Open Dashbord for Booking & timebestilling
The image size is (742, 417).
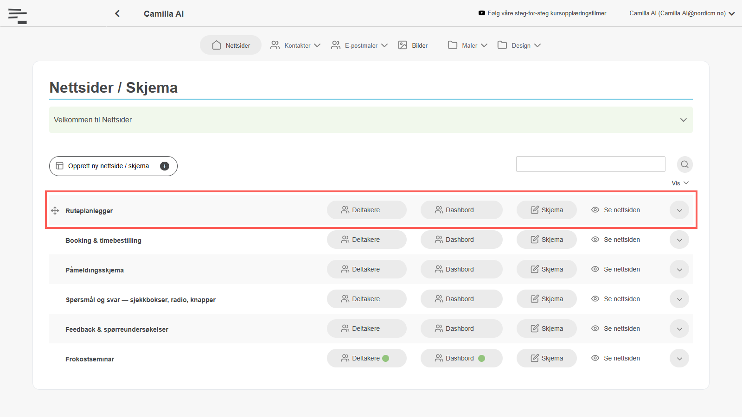(x=461, y=240)
